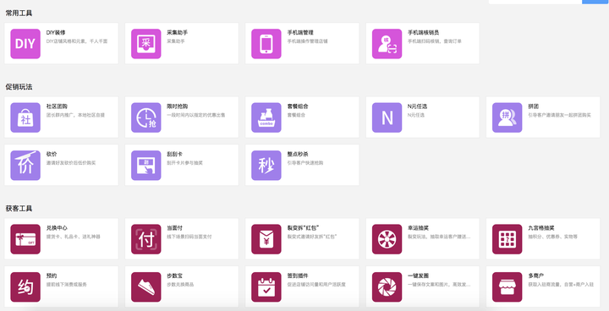Click the 限时抢购 title
Screen dimensions: 609x311
(177, 106)
